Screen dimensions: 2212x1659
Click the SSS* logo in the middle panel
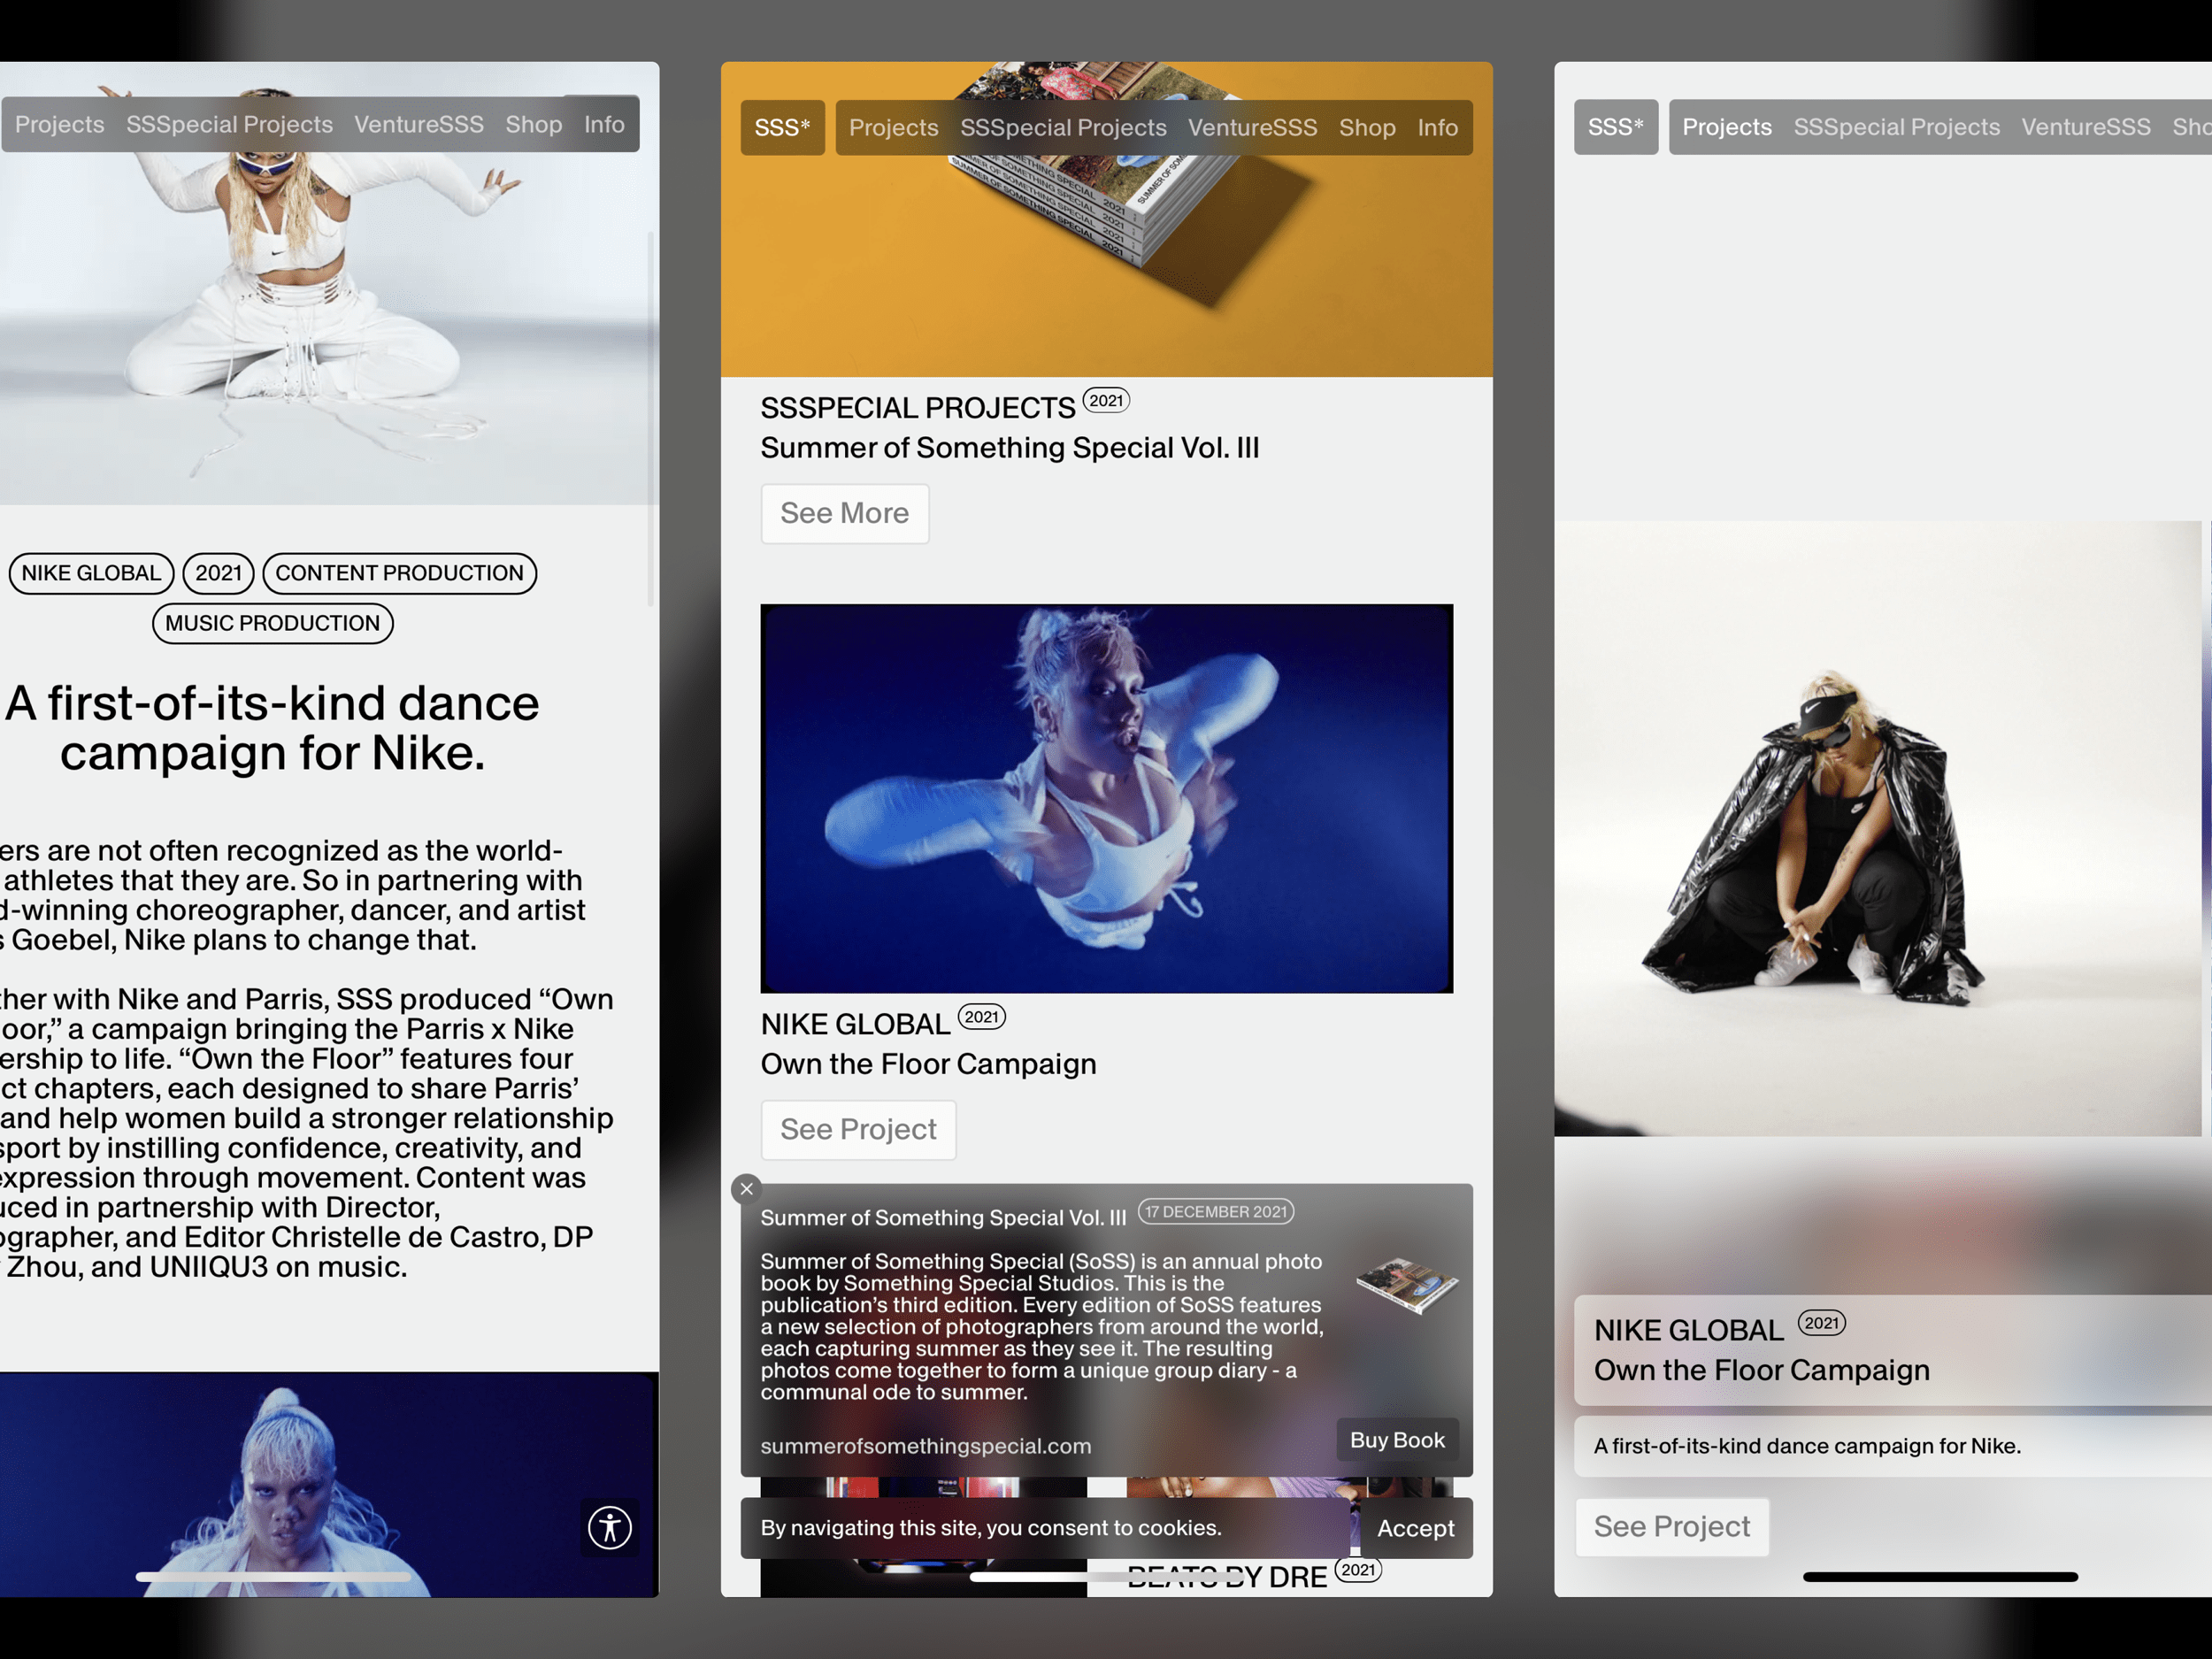782,128
